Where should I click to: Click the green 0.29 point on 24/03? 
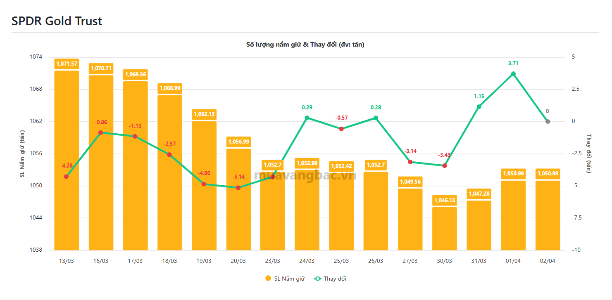[x=307, y=118]
